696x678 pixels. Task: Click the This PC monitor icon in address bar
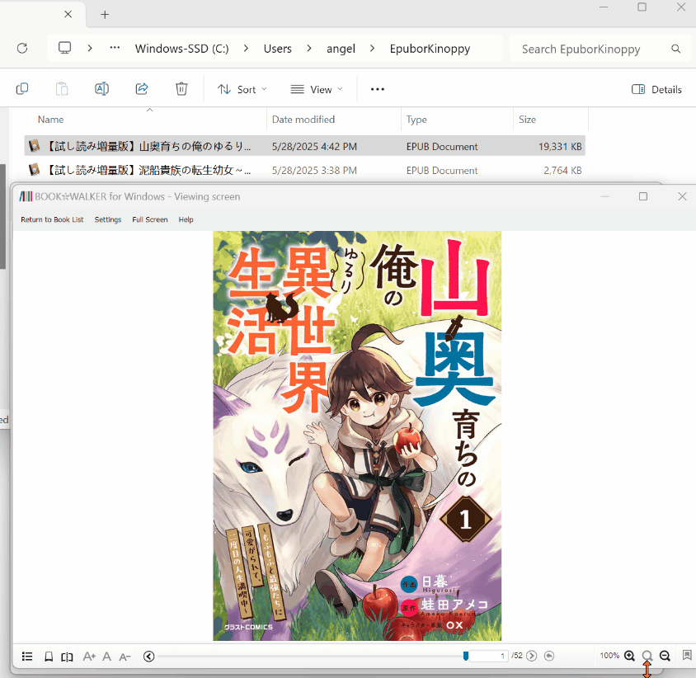pyautogui.click(x=65, y=48)
